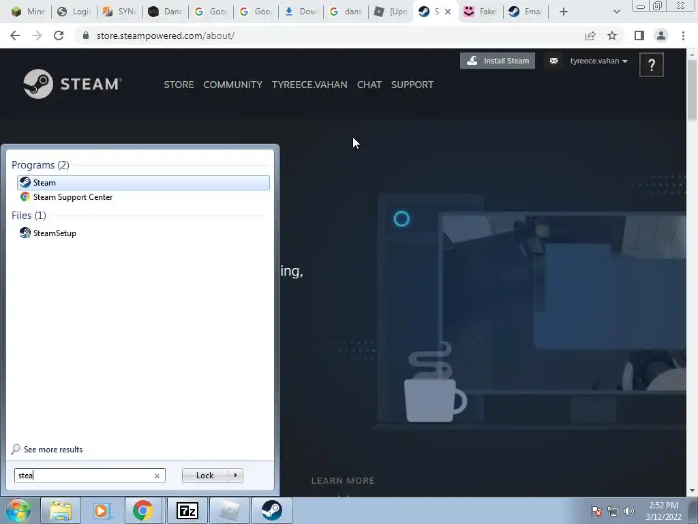Viewport: 698px width, 524px height.
Task: Click the taskbar clock showing 2:52 PM
Action: click(x=664, y=511)
